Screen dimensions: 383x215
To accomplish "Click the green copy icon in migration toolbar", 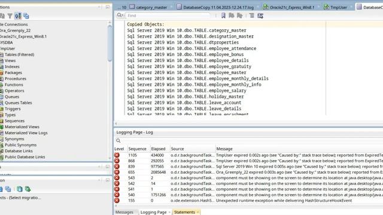I will point(28,189).
